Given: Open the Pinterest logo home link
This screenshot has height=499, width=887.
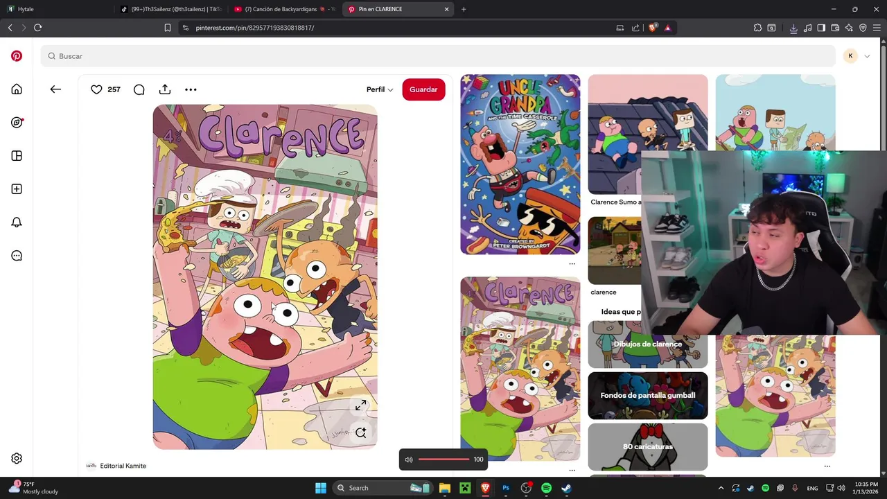Looking at the screenshot, I should (x=17, y=56).
